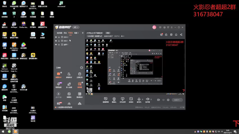Image resolution: width=239 pixels, height=134 pixels.
Task: Add a 摄像头 camera source
Action: pos(114,100)
